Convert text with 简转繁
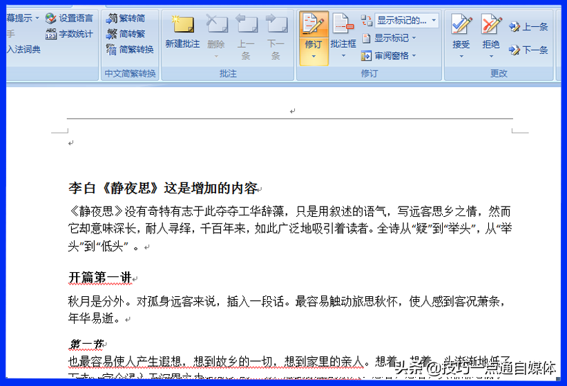 [126, 34]
